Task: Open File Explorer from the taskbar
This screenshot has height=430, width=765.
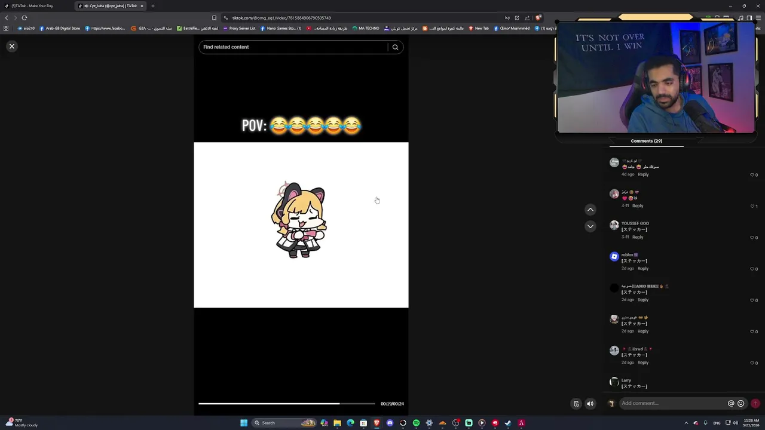Action: point(337,423)
